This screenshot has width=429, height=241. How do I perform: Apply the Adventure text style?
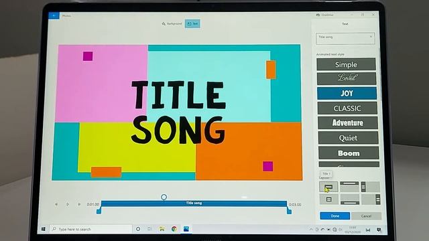point(348,123)
